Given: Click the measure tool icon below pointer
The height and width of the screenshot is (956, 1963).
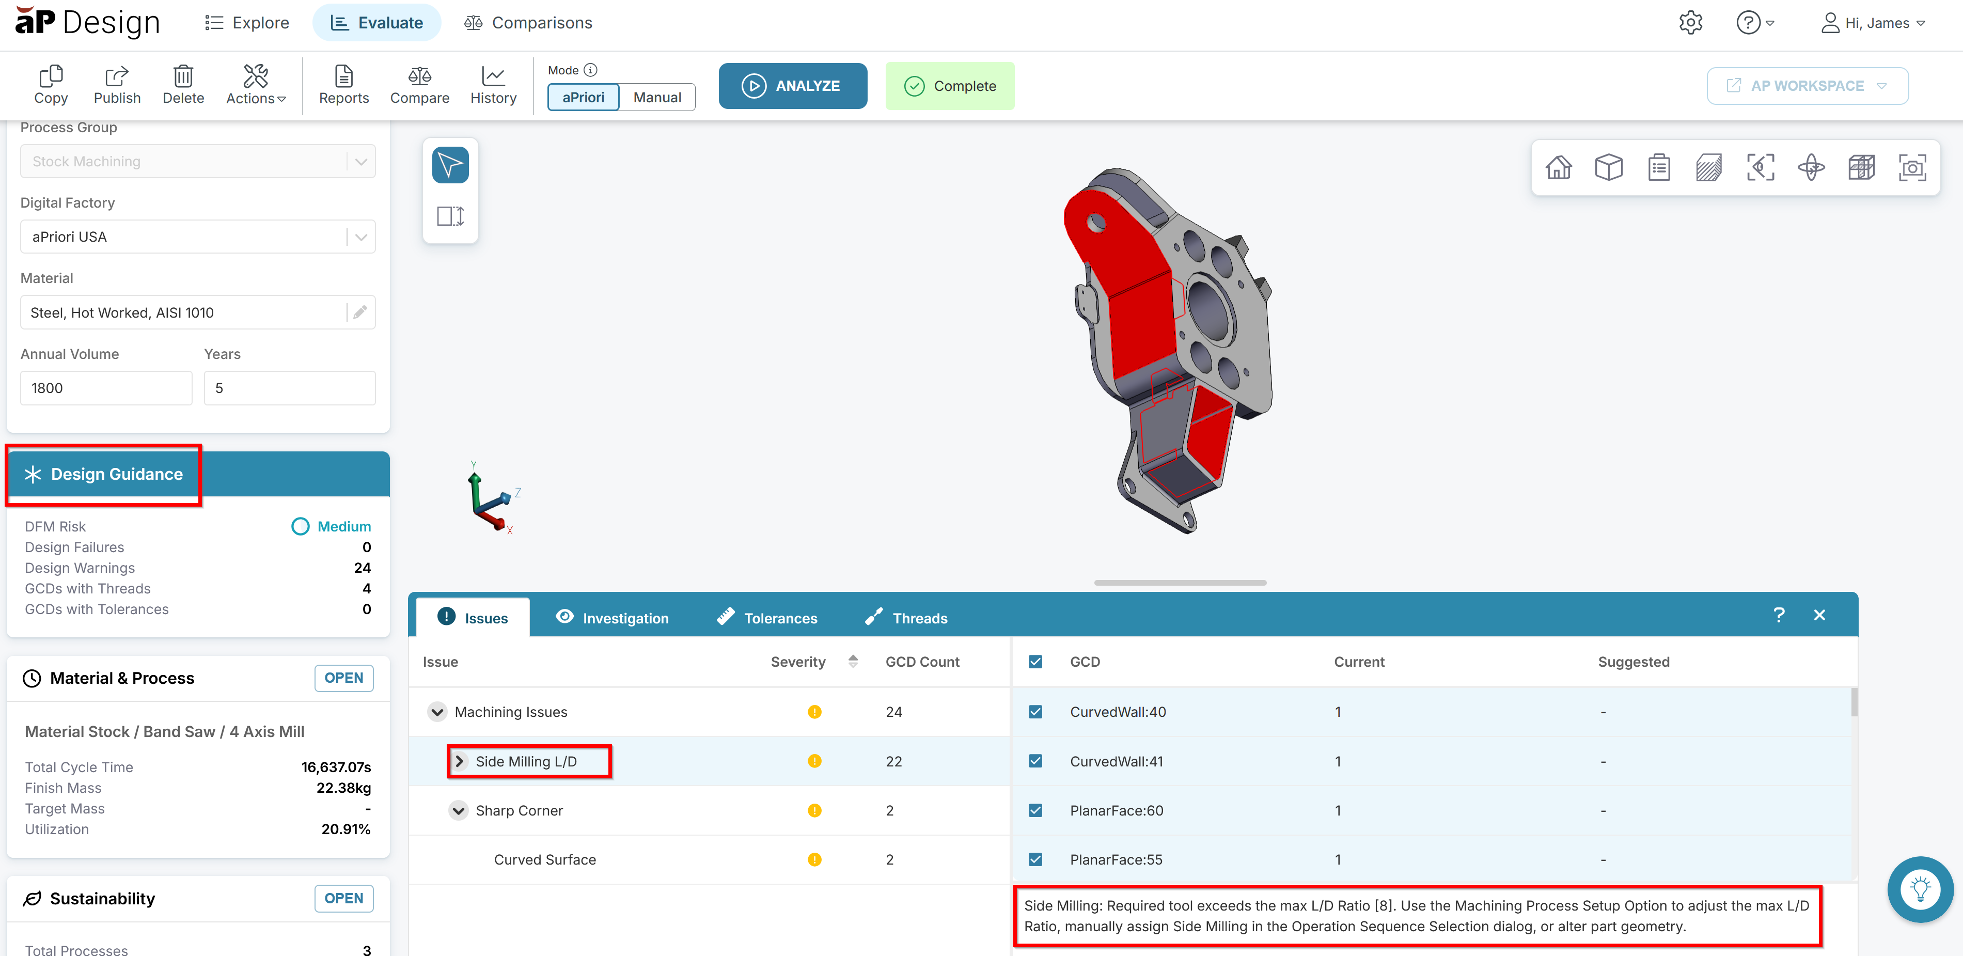Looking at the screenshot, I should [x=450, y=216].
